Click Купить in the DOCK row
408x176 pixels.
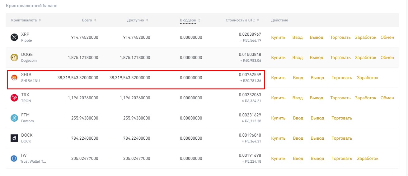click(278, 138)
